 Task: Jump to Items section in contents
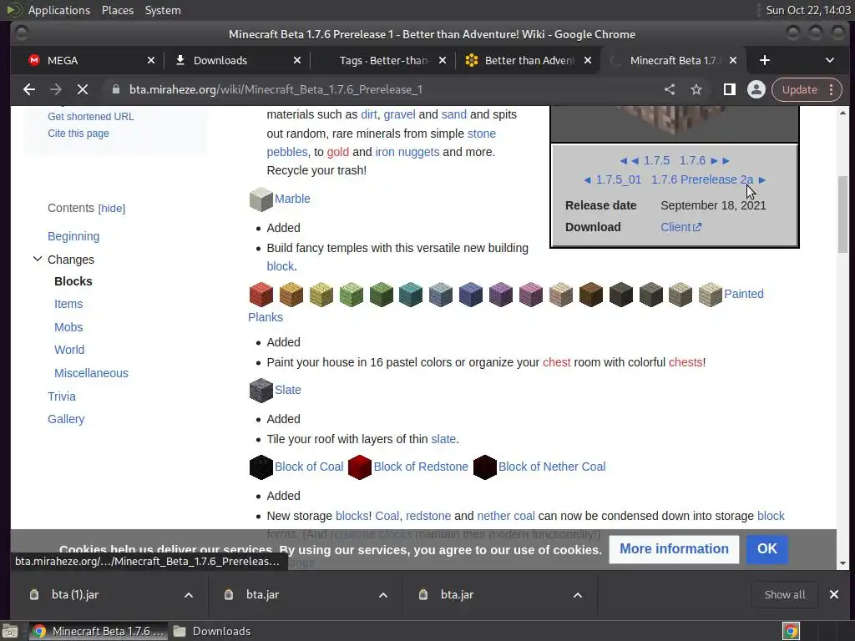(68, 304)
